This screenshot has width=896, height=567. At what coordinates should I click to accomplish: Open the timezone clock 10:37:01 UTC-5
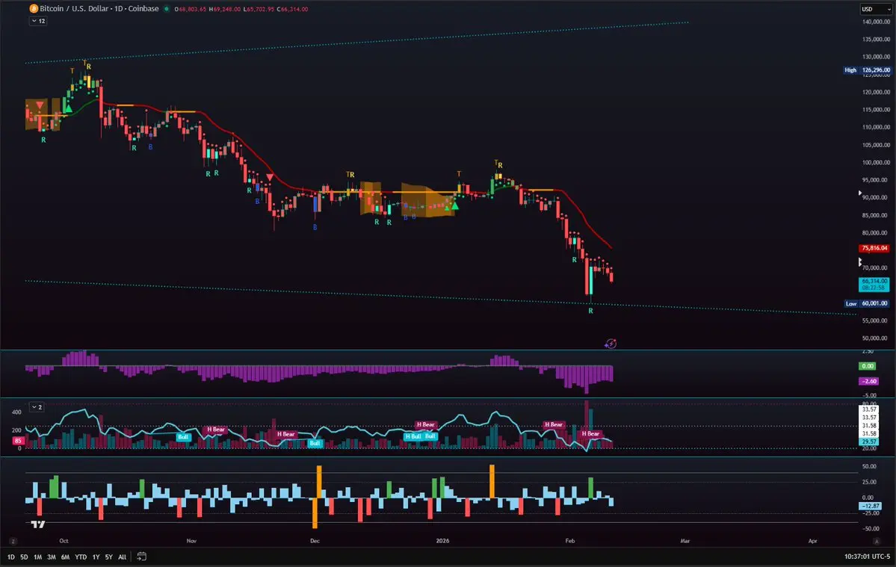click(x=867, y=557)
